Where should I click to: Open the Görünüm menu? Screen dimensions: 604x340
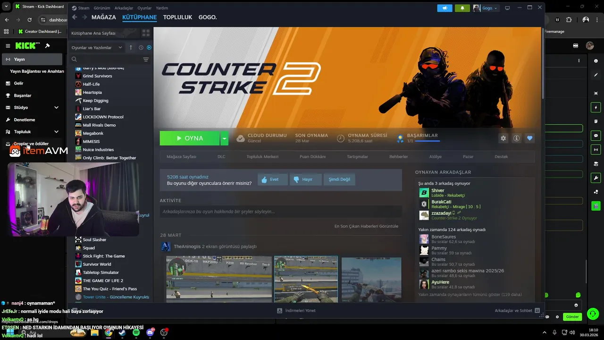pos(102,8)
